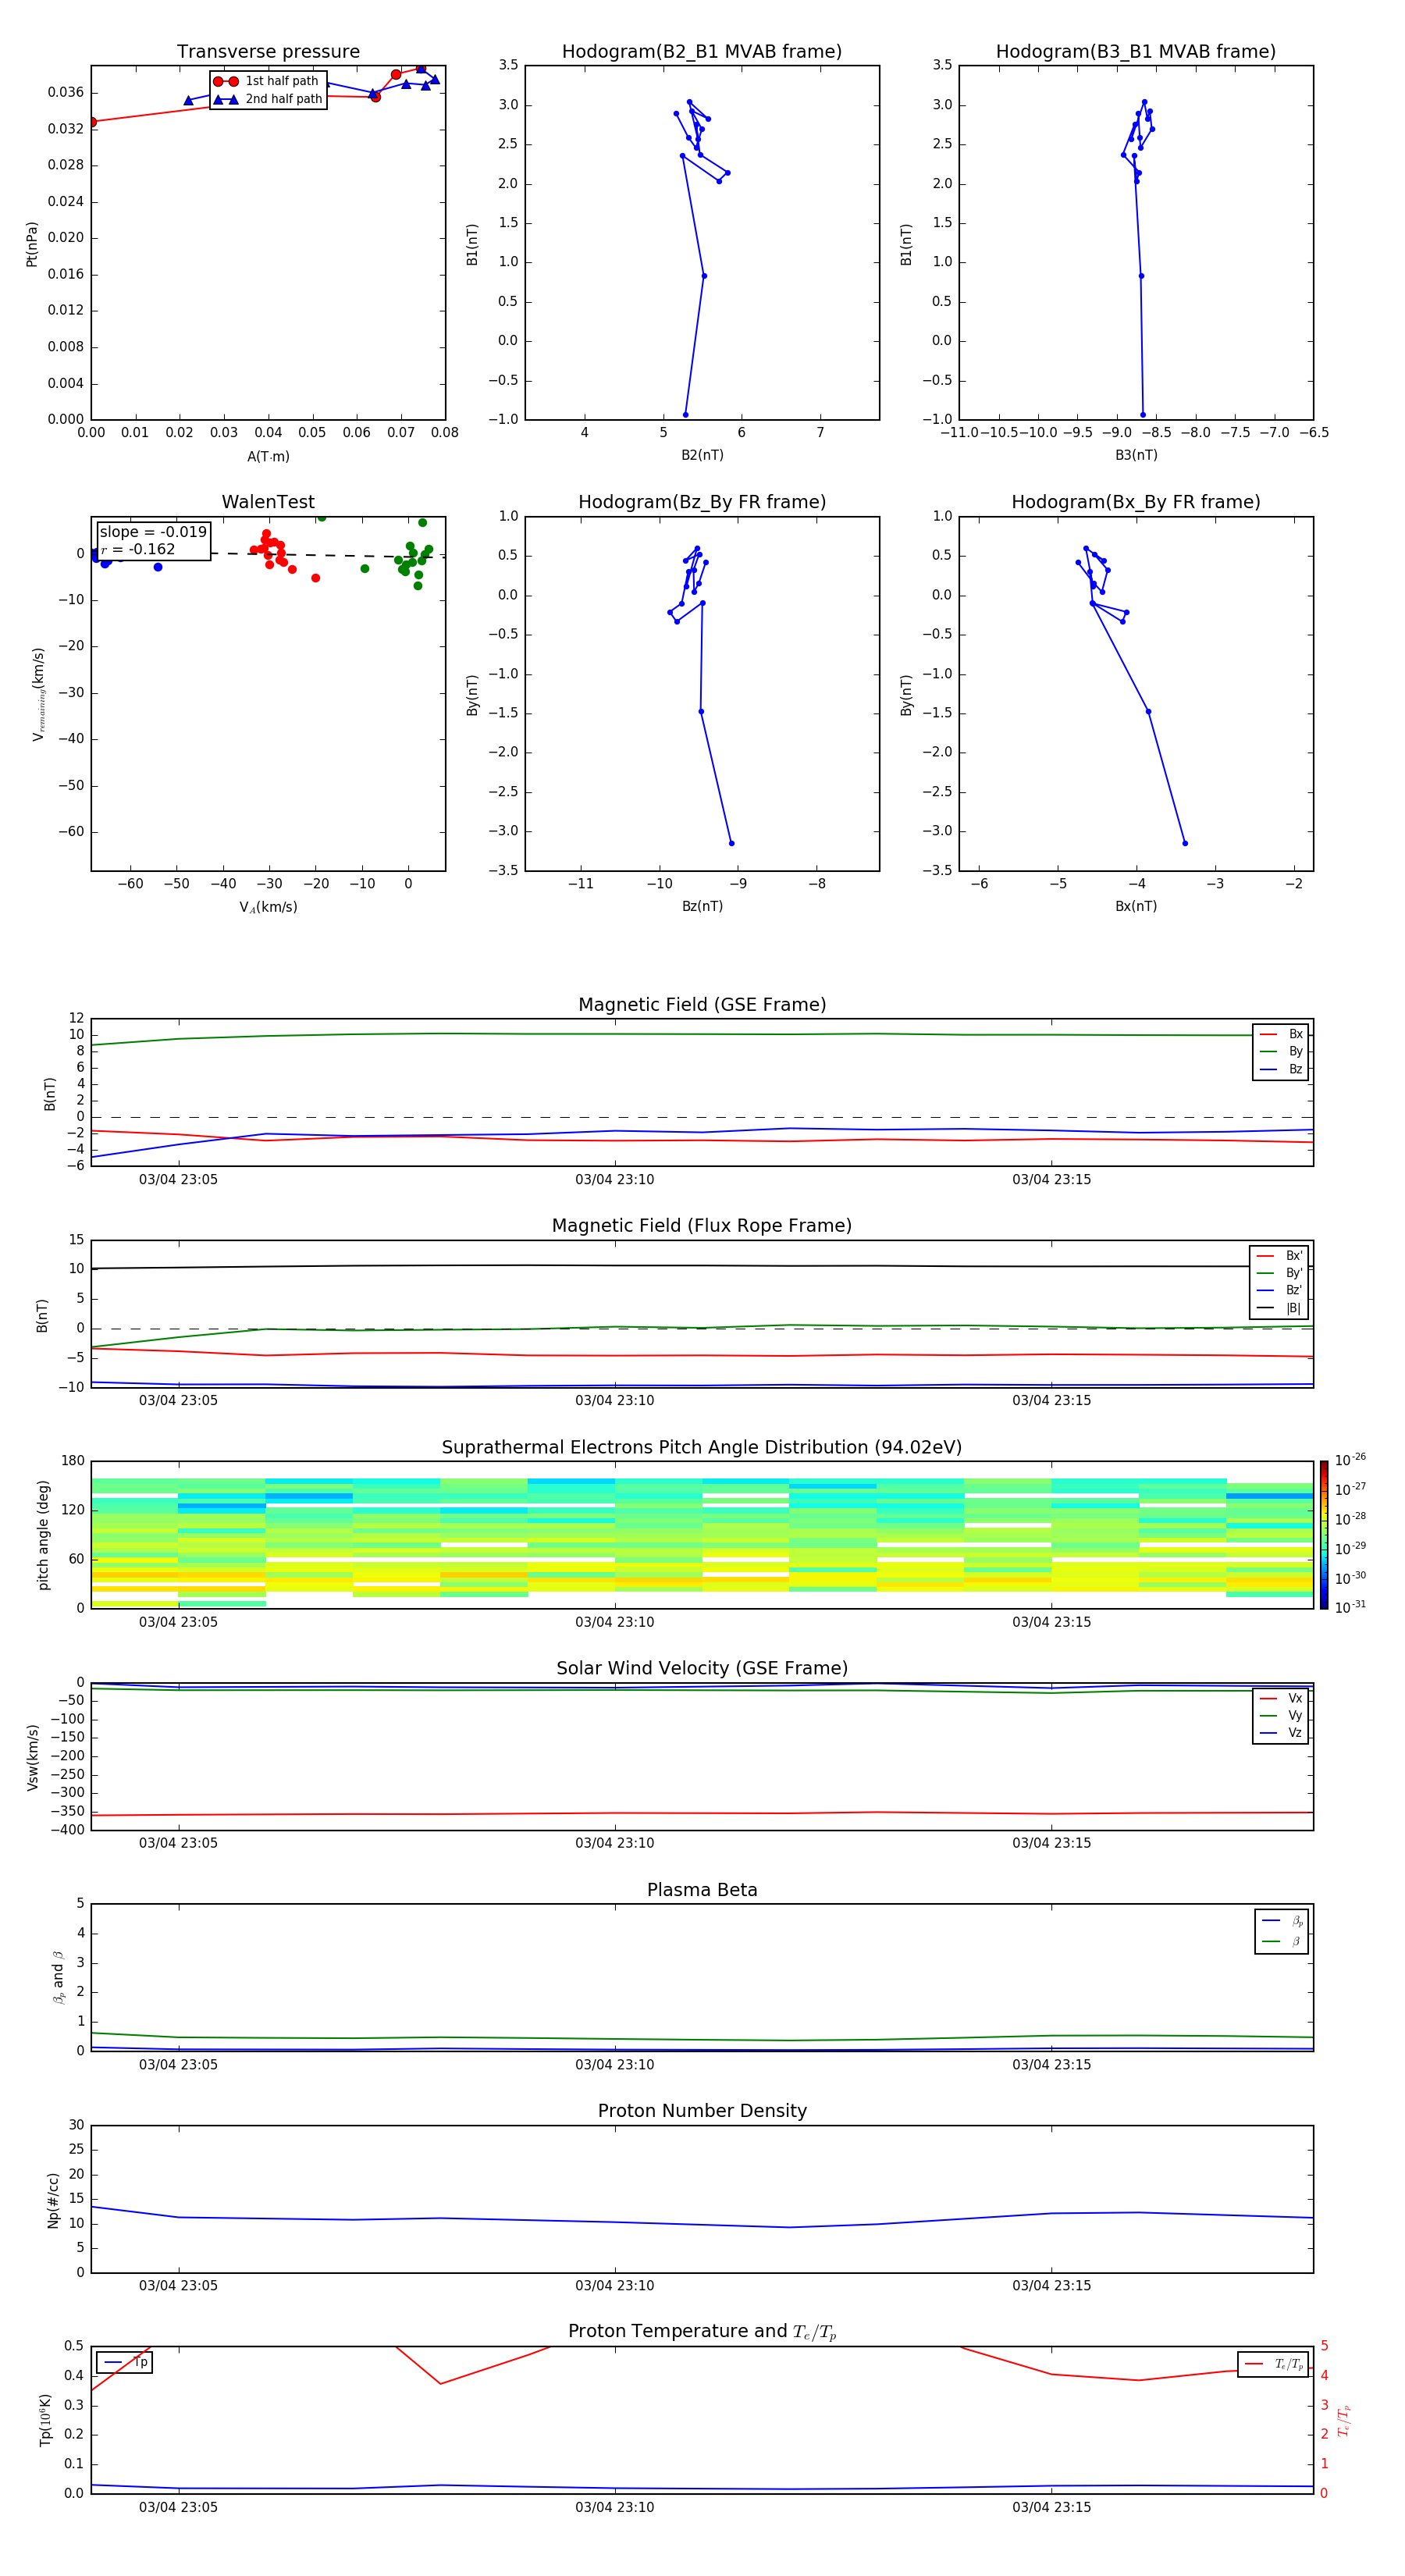1405x2576 pixels.
Task: Click the 'Hodogram(Bx_By FR frame)' title
Action: point(1136,502)
